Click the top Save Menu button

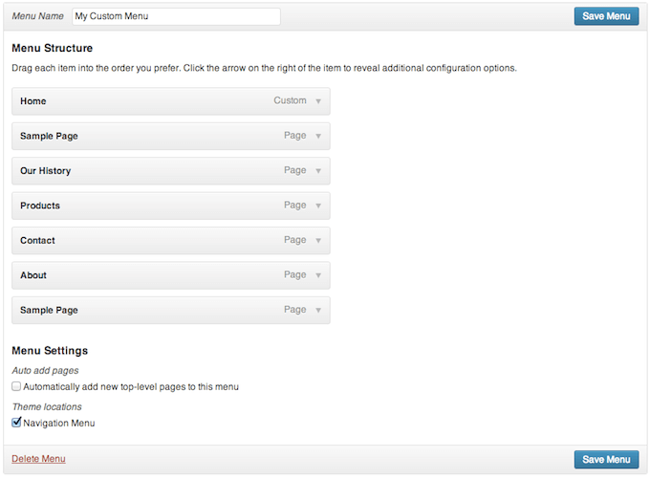606,16
